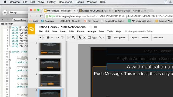Reload the page in Chrome
This screenshot has width=173, height=97.
pos(41,16)
